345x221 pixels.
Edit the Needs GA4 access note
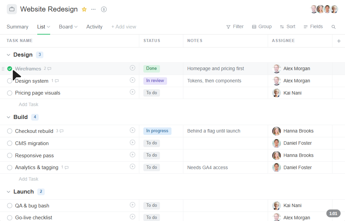pyautogui.click(x=207, y=167)
